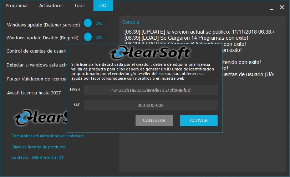Toggle Windows update (Detener servicio) switch
290x177 pixels.
pyautogui.click(x=96, y=23)
